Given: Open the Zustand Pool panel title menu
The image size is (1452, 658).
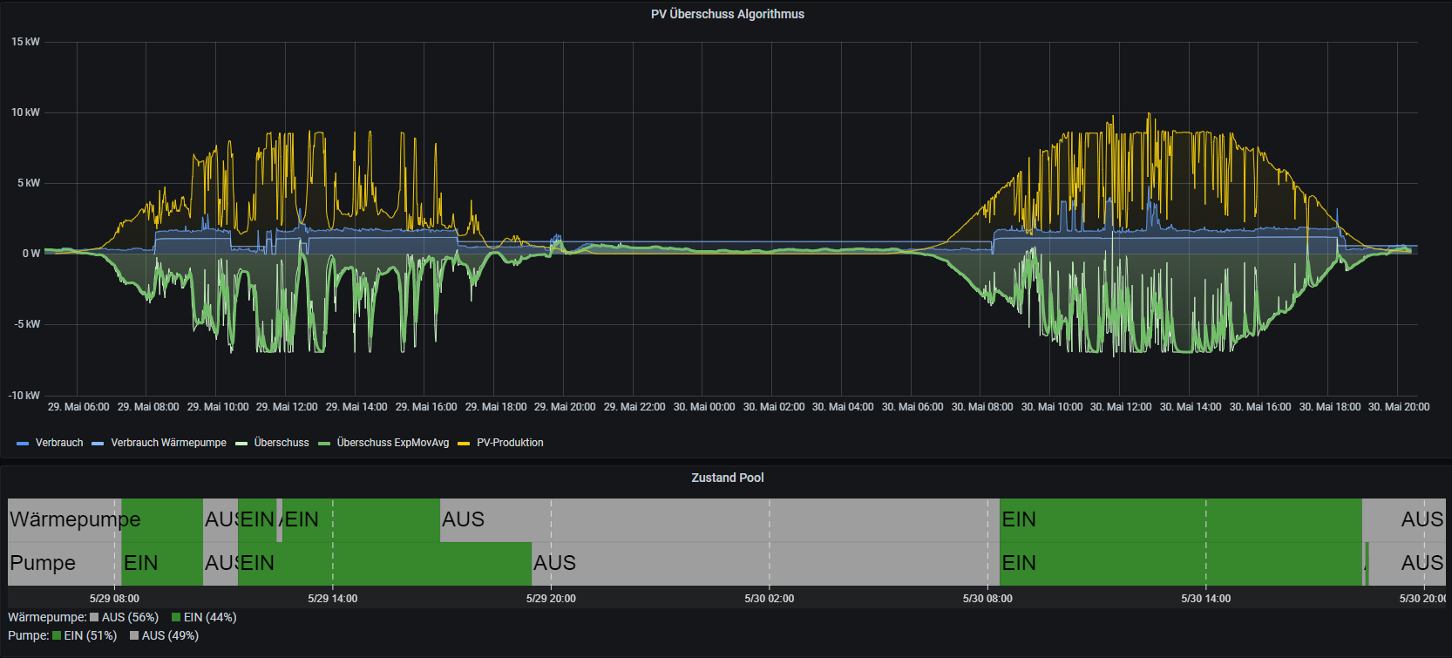Looking at the screenshot, I should [x=727, y=478].
